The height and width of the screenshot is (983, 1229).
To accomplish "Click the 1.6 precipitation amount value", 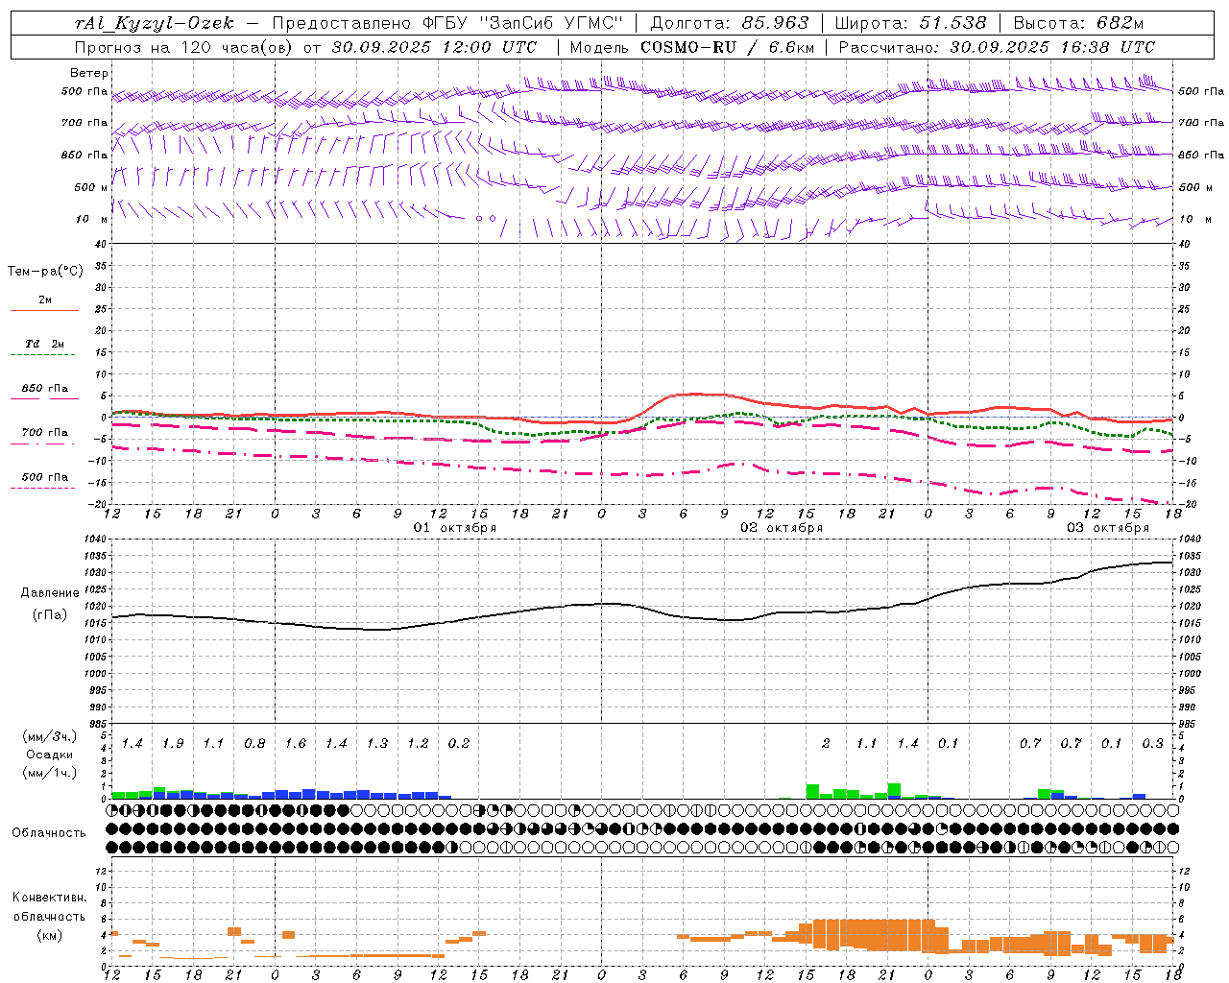I will coord(296,744).
